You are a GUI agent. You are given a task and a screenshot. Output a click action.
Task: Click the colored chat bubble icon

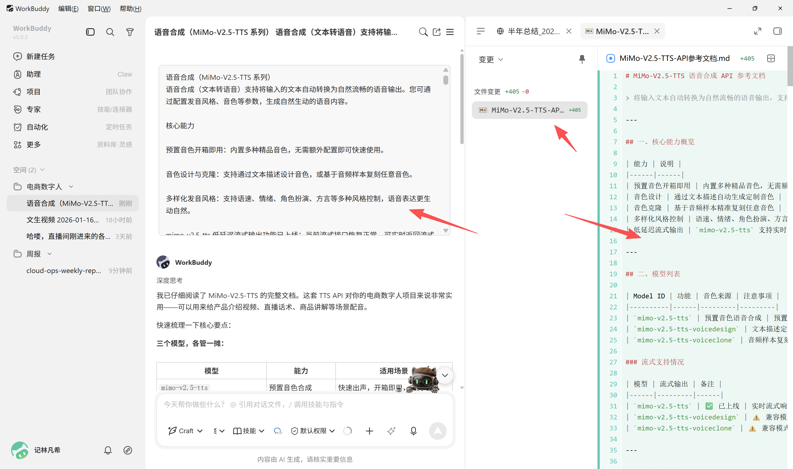pyautogui.click(x=278, y=431)
